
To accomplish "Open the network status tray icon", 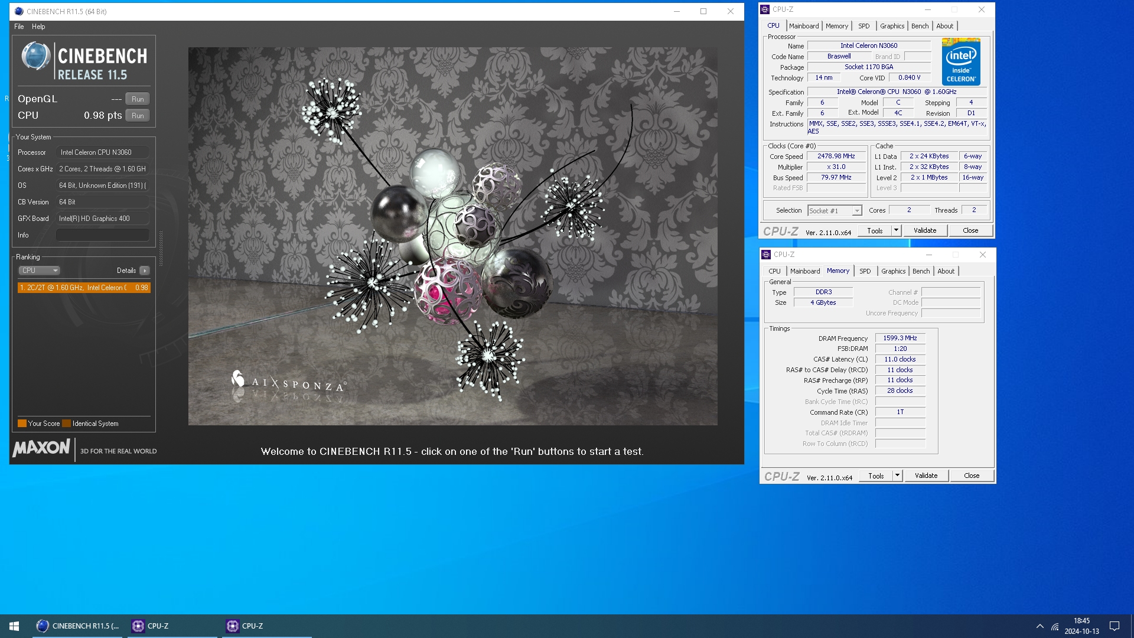I will 1055,626.
